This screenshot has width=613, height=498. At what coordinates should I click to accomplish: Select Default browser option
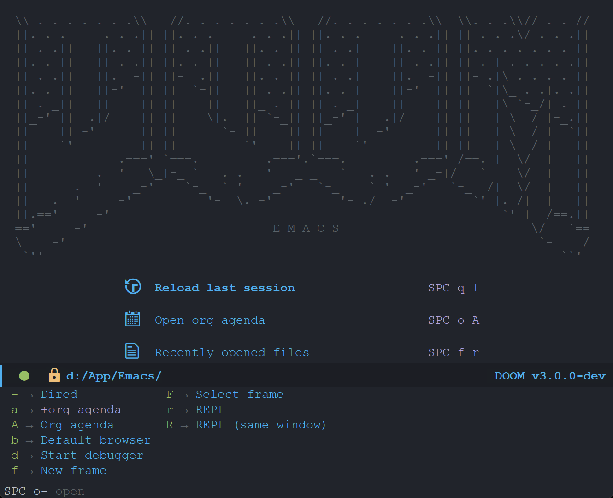click(95, 440)
